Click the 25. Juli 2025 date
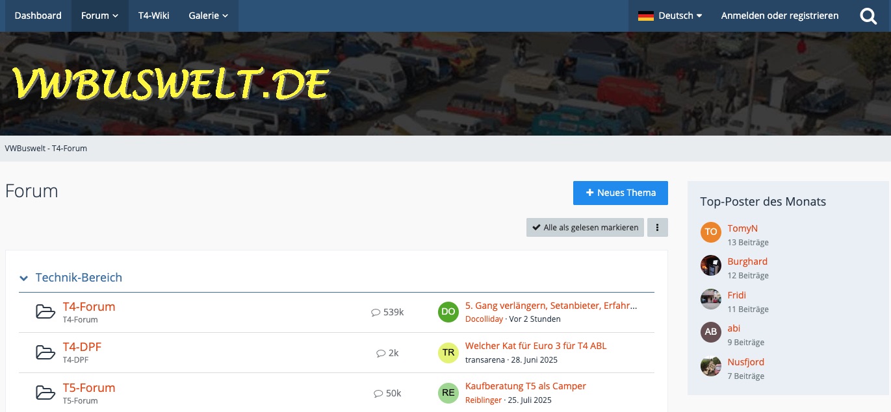The height and width of the screenshot is (412, 891). point(530,400)
